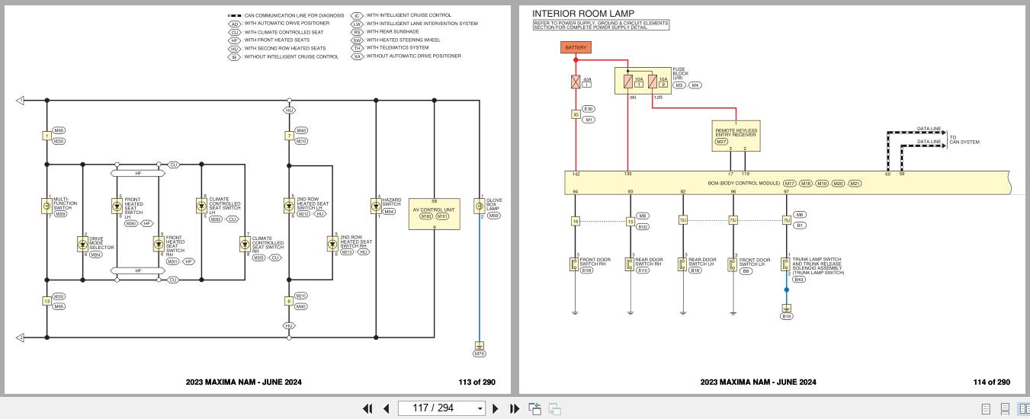Click the FRONT DOOR SWITCH RH label
This screenshot has height=419, width=1030.
coord(595,262)
